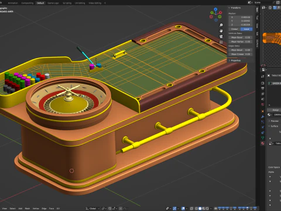
Task: Switch to the Animation workspace tab
Action: click(13, 3)
